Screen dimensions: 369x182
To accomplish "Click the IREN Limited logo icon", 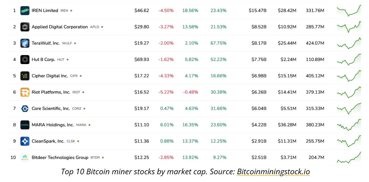I will 25,11.
